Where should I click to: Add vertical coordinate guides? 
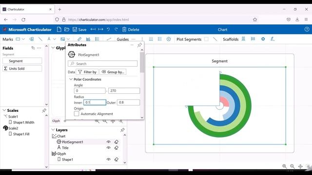coord(151,39)
